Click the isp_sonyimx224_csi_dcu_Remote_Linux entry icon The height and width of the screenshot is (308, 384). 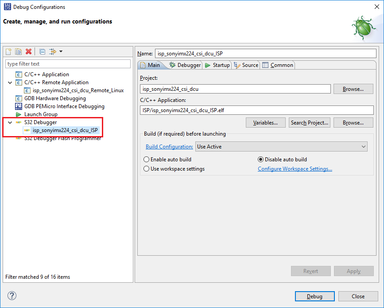coord(27,90)
